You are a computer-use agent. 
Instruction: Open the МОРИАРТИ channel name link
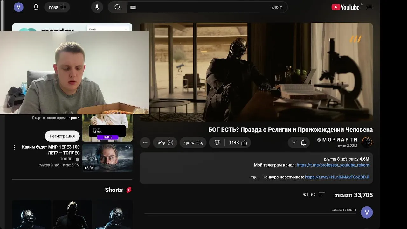(340, 140)
